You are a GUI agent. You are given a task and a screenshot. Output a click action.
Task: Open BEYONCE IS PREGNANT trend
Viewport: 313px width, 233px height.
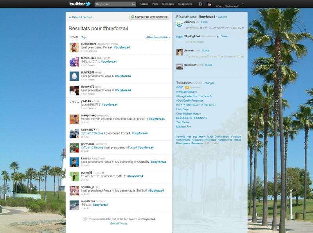192,118
